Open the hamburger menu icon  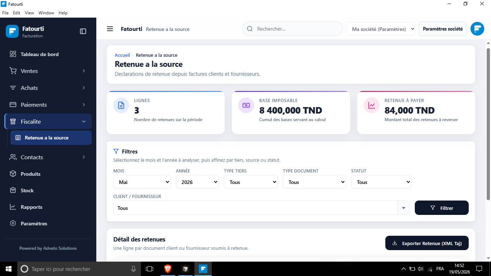point(110,29)
